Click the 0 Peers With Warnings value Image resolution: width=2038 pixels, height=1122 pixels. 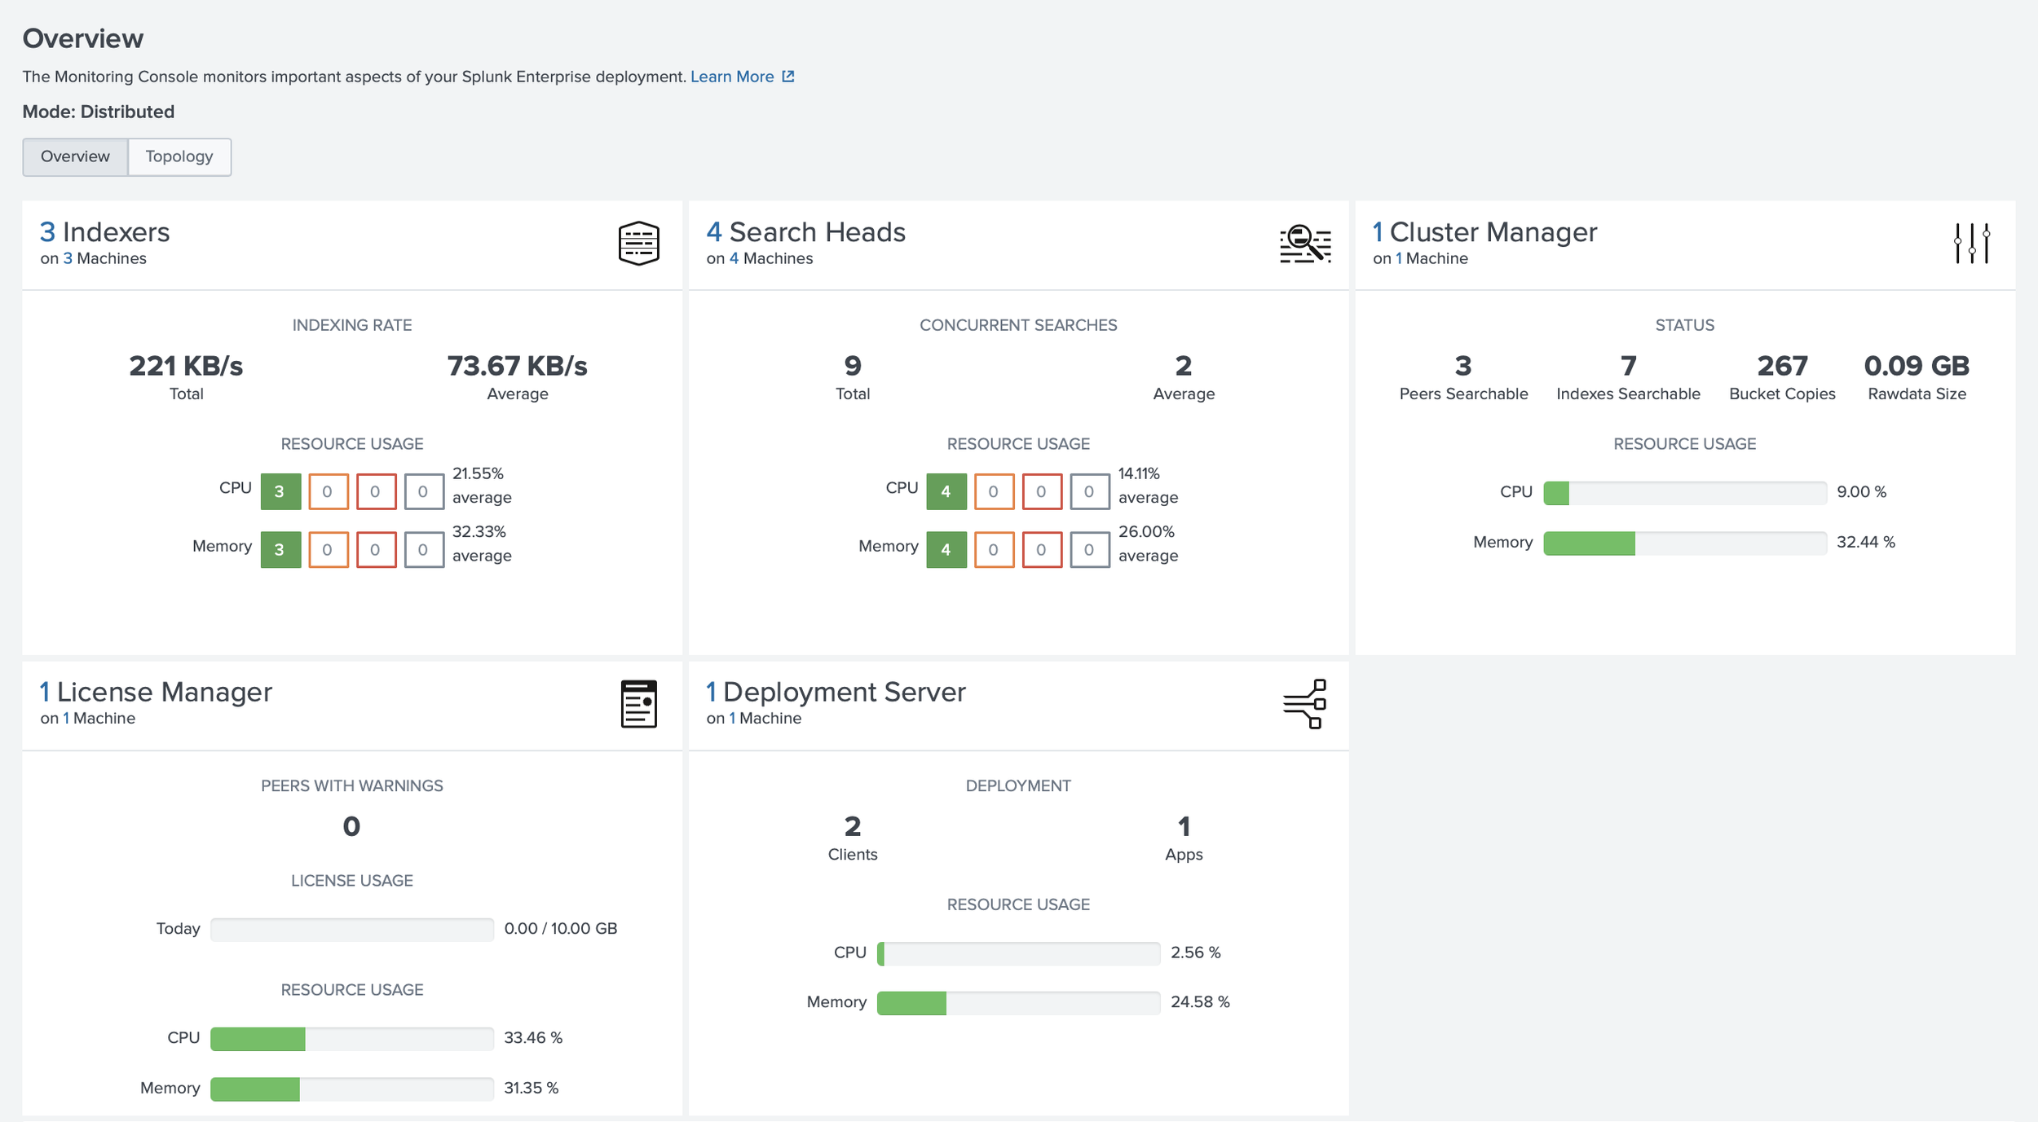(351, 826)
